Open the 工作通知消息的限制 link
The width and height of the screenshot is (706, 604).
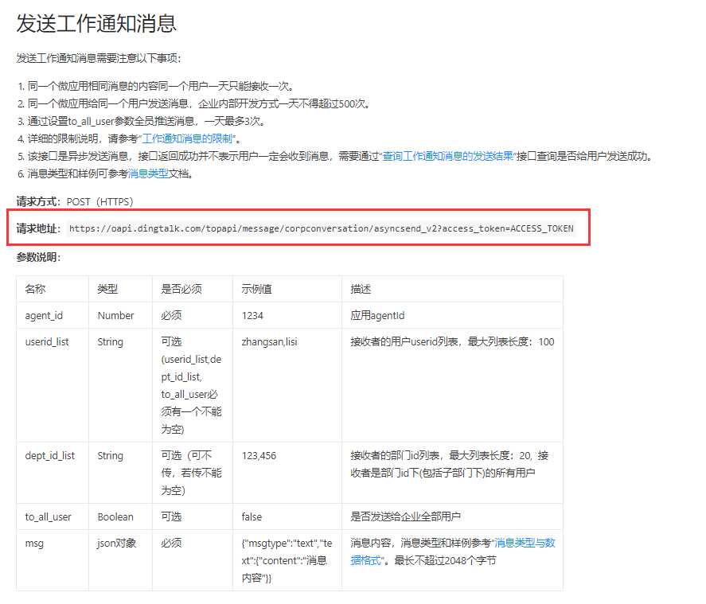pos(187,138)
